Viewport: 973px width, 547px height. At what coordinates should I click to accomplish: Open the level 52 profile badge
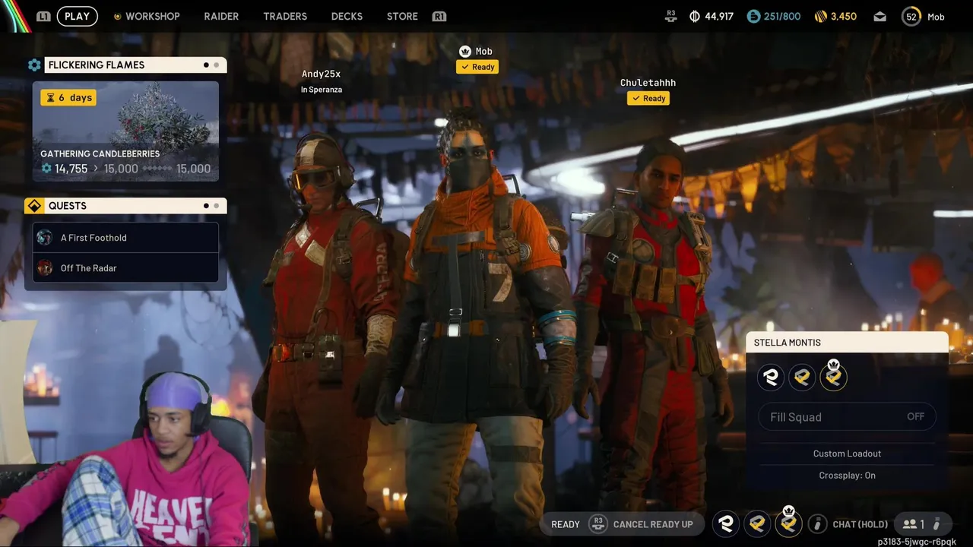click(x=911, y=16)
